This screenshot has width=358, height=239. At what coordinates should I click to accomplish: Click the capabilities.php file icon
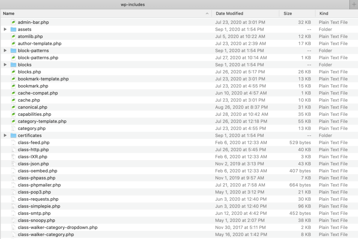pyautogui.click(x=14, y=114)
